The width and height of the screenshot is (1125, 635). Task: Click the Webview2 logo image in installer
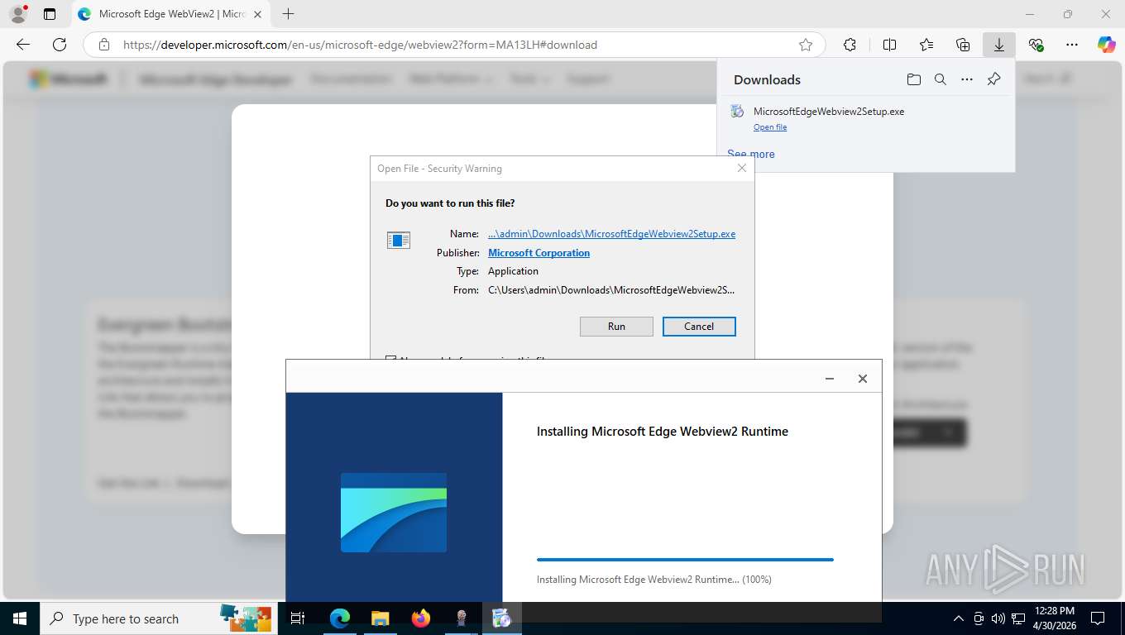(394, 513)
